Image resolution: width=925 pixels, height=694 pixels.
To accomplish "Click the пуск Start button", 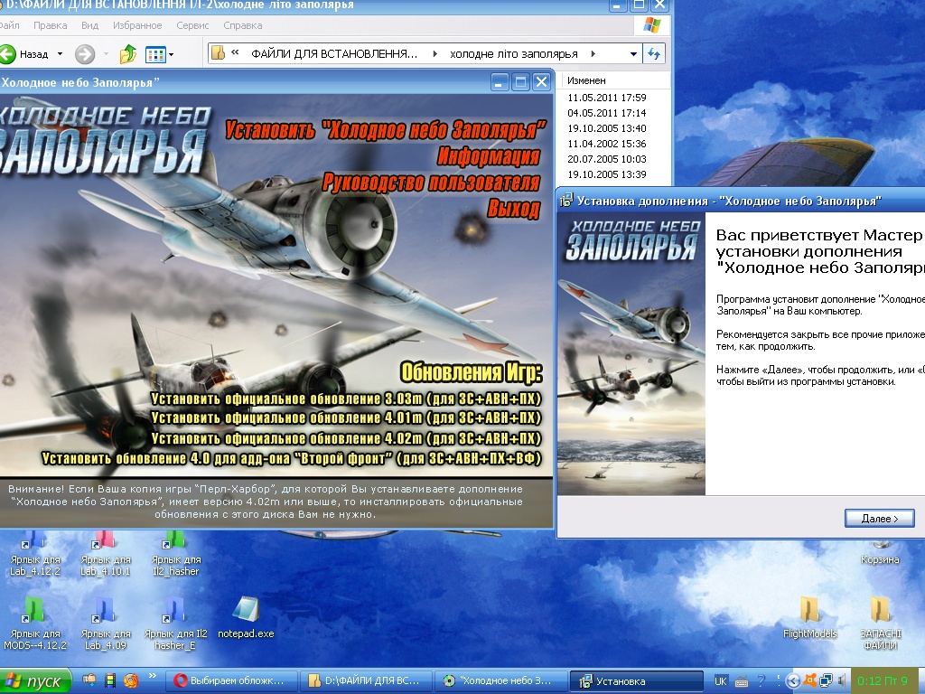I will click(34, 681).
